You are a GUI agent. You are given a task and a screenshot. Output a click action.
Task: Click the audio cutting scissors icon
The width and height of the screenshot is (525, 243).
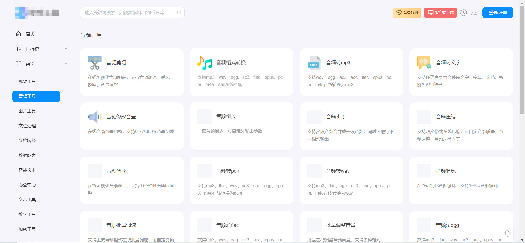[x=95, y=63]
